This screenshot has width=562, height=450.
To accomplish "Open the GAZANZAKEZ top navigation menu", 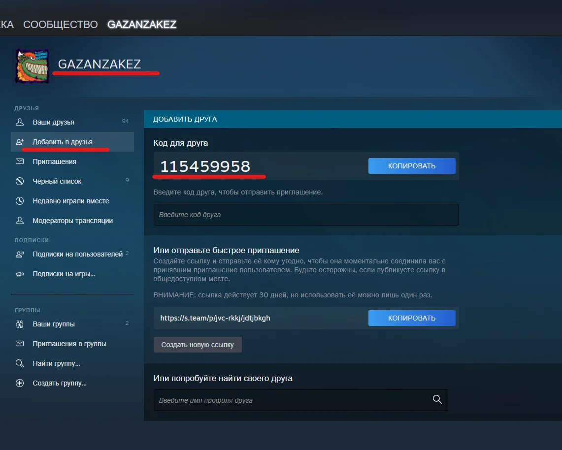I will 142,24.
